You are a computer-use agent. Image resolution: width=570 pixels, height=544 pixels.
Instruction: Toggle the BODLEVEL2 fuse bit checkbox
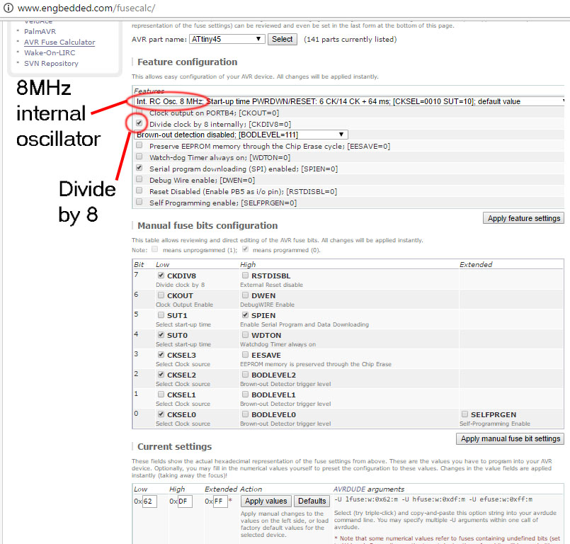(x=246, y=374)
